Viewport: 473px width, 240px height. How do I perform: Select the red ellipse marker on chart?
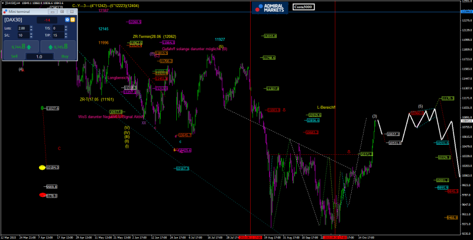(43, 194)
